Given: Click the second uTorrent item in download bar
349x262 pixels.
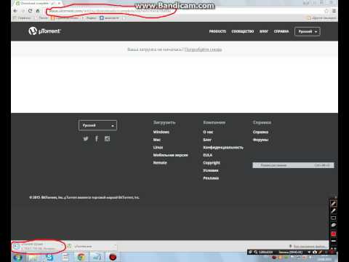Looking at the screenshot, I should pos(92,246).
